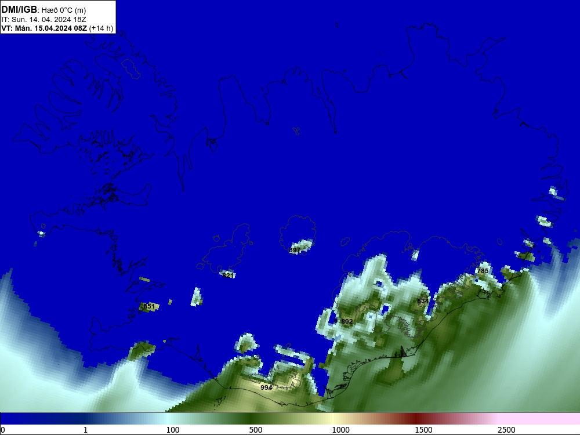This screenshot has width=580, height=435.
Task: Click the 0 tick on color scale
Action: tap(3, 430)
